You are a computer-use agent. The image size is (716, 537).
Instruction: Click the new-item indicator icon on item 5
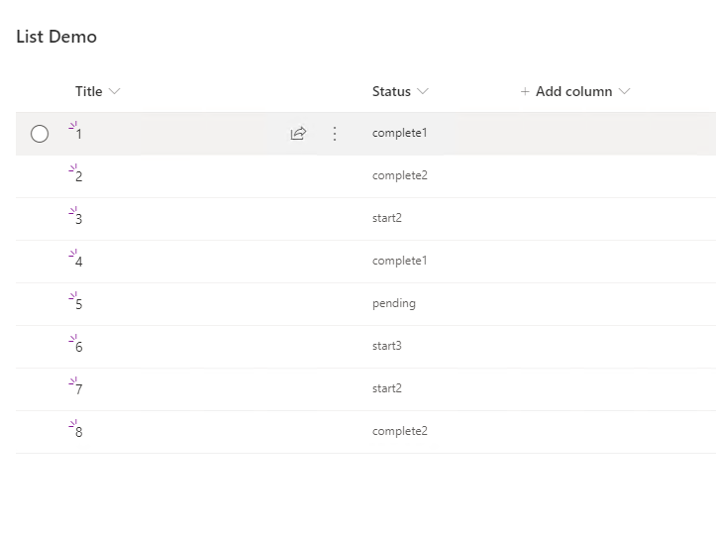pos(72,296)
